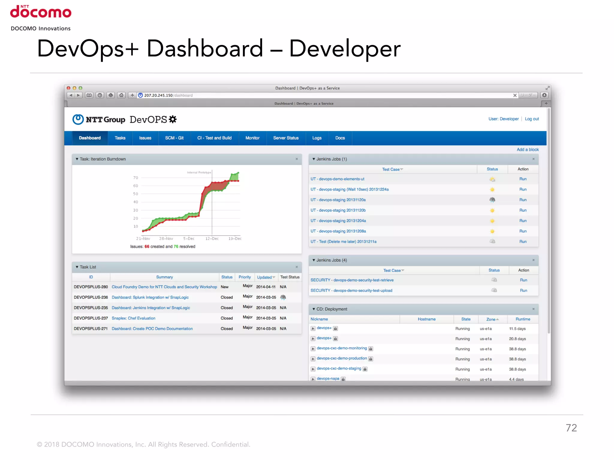Collapse the CD: Deployment block
614x460 pixels.
[314, 309]
